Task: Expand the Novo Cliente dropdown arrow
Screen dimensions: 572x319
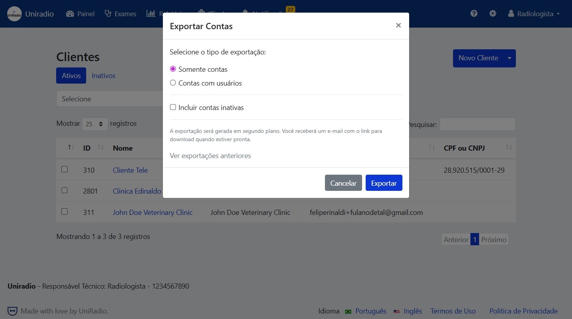Action: [x=509, y=58]
